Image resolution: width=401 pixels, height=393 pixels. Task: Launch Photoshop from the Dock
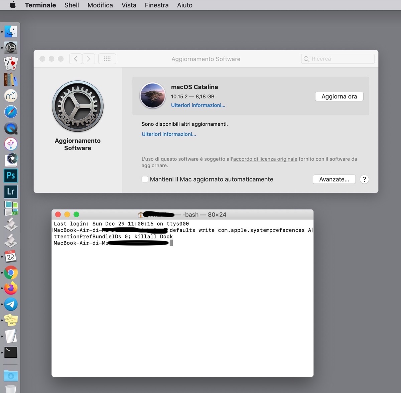click(11, 175)
